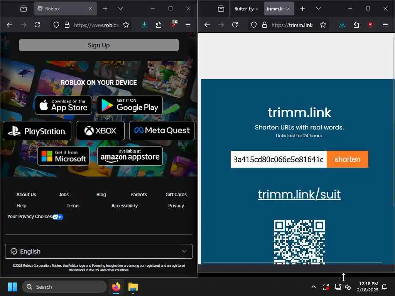Open new tab in trimm.link window
395x296 pixels.
point(302,9)
